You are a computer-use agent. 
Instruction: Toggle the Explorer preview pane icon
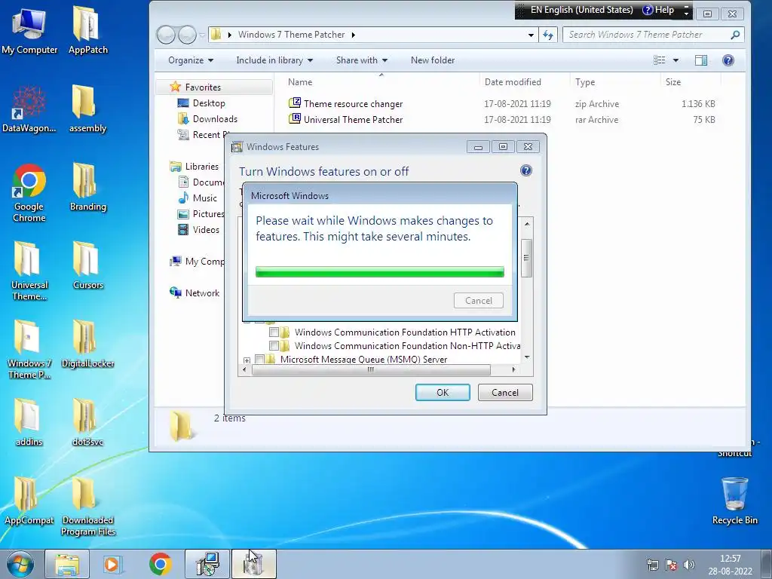click(701, 60)
